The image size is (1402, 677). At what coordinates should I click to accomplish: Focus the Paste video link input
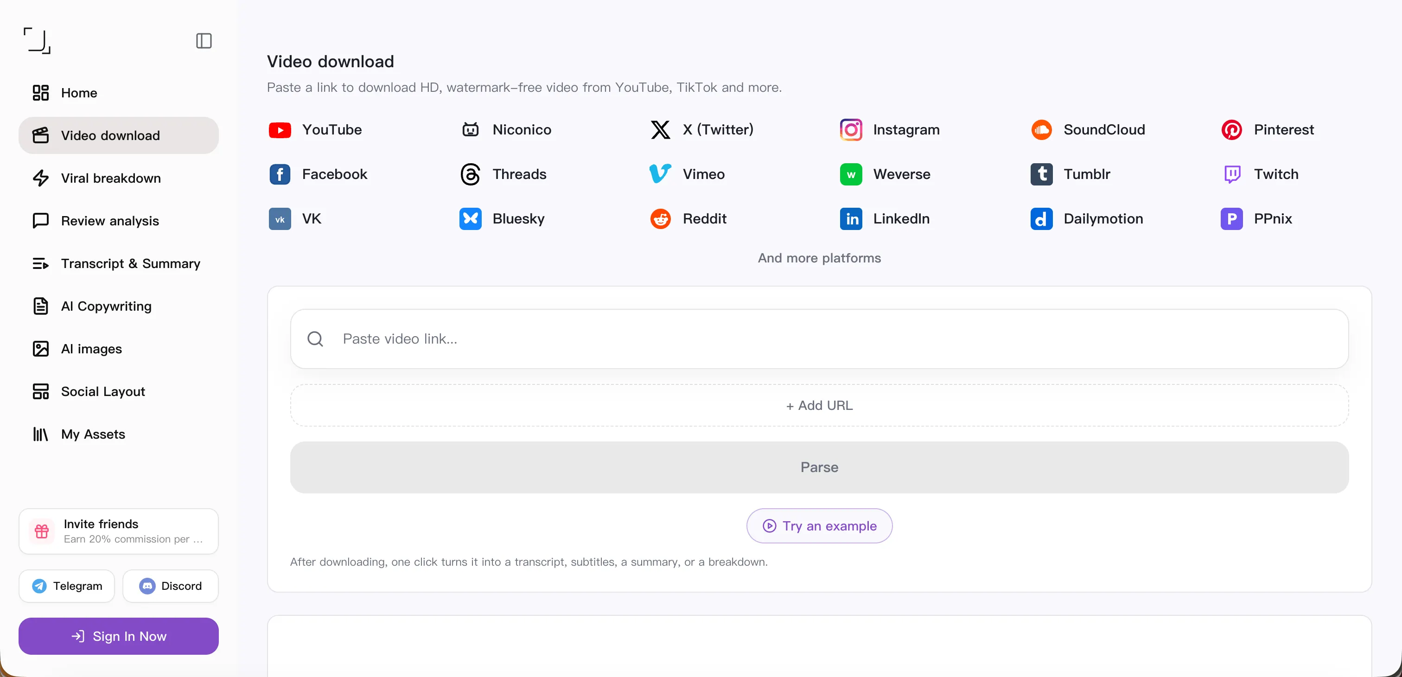pos(819,339)
